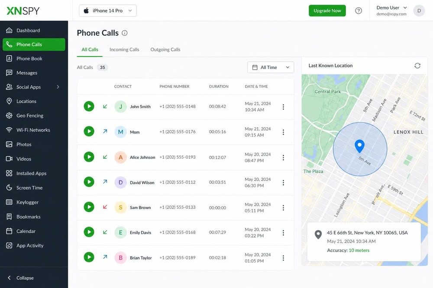Click the John Smith J avatar
This screenshot has height=288, width=433.
click(x=120, y=107)
